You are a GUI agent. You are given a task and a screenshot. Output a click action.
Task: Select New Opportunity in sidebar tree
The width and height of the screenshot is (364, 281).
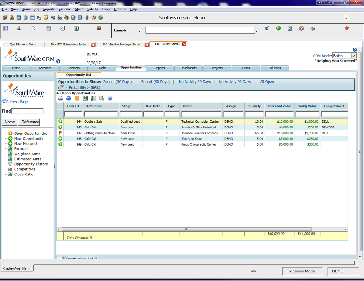tap(29, 139)
